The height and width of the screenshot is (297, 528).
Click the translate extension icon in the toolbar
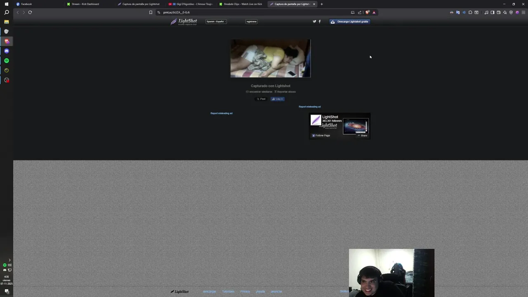pyautogui.click(x=458, y=12)
